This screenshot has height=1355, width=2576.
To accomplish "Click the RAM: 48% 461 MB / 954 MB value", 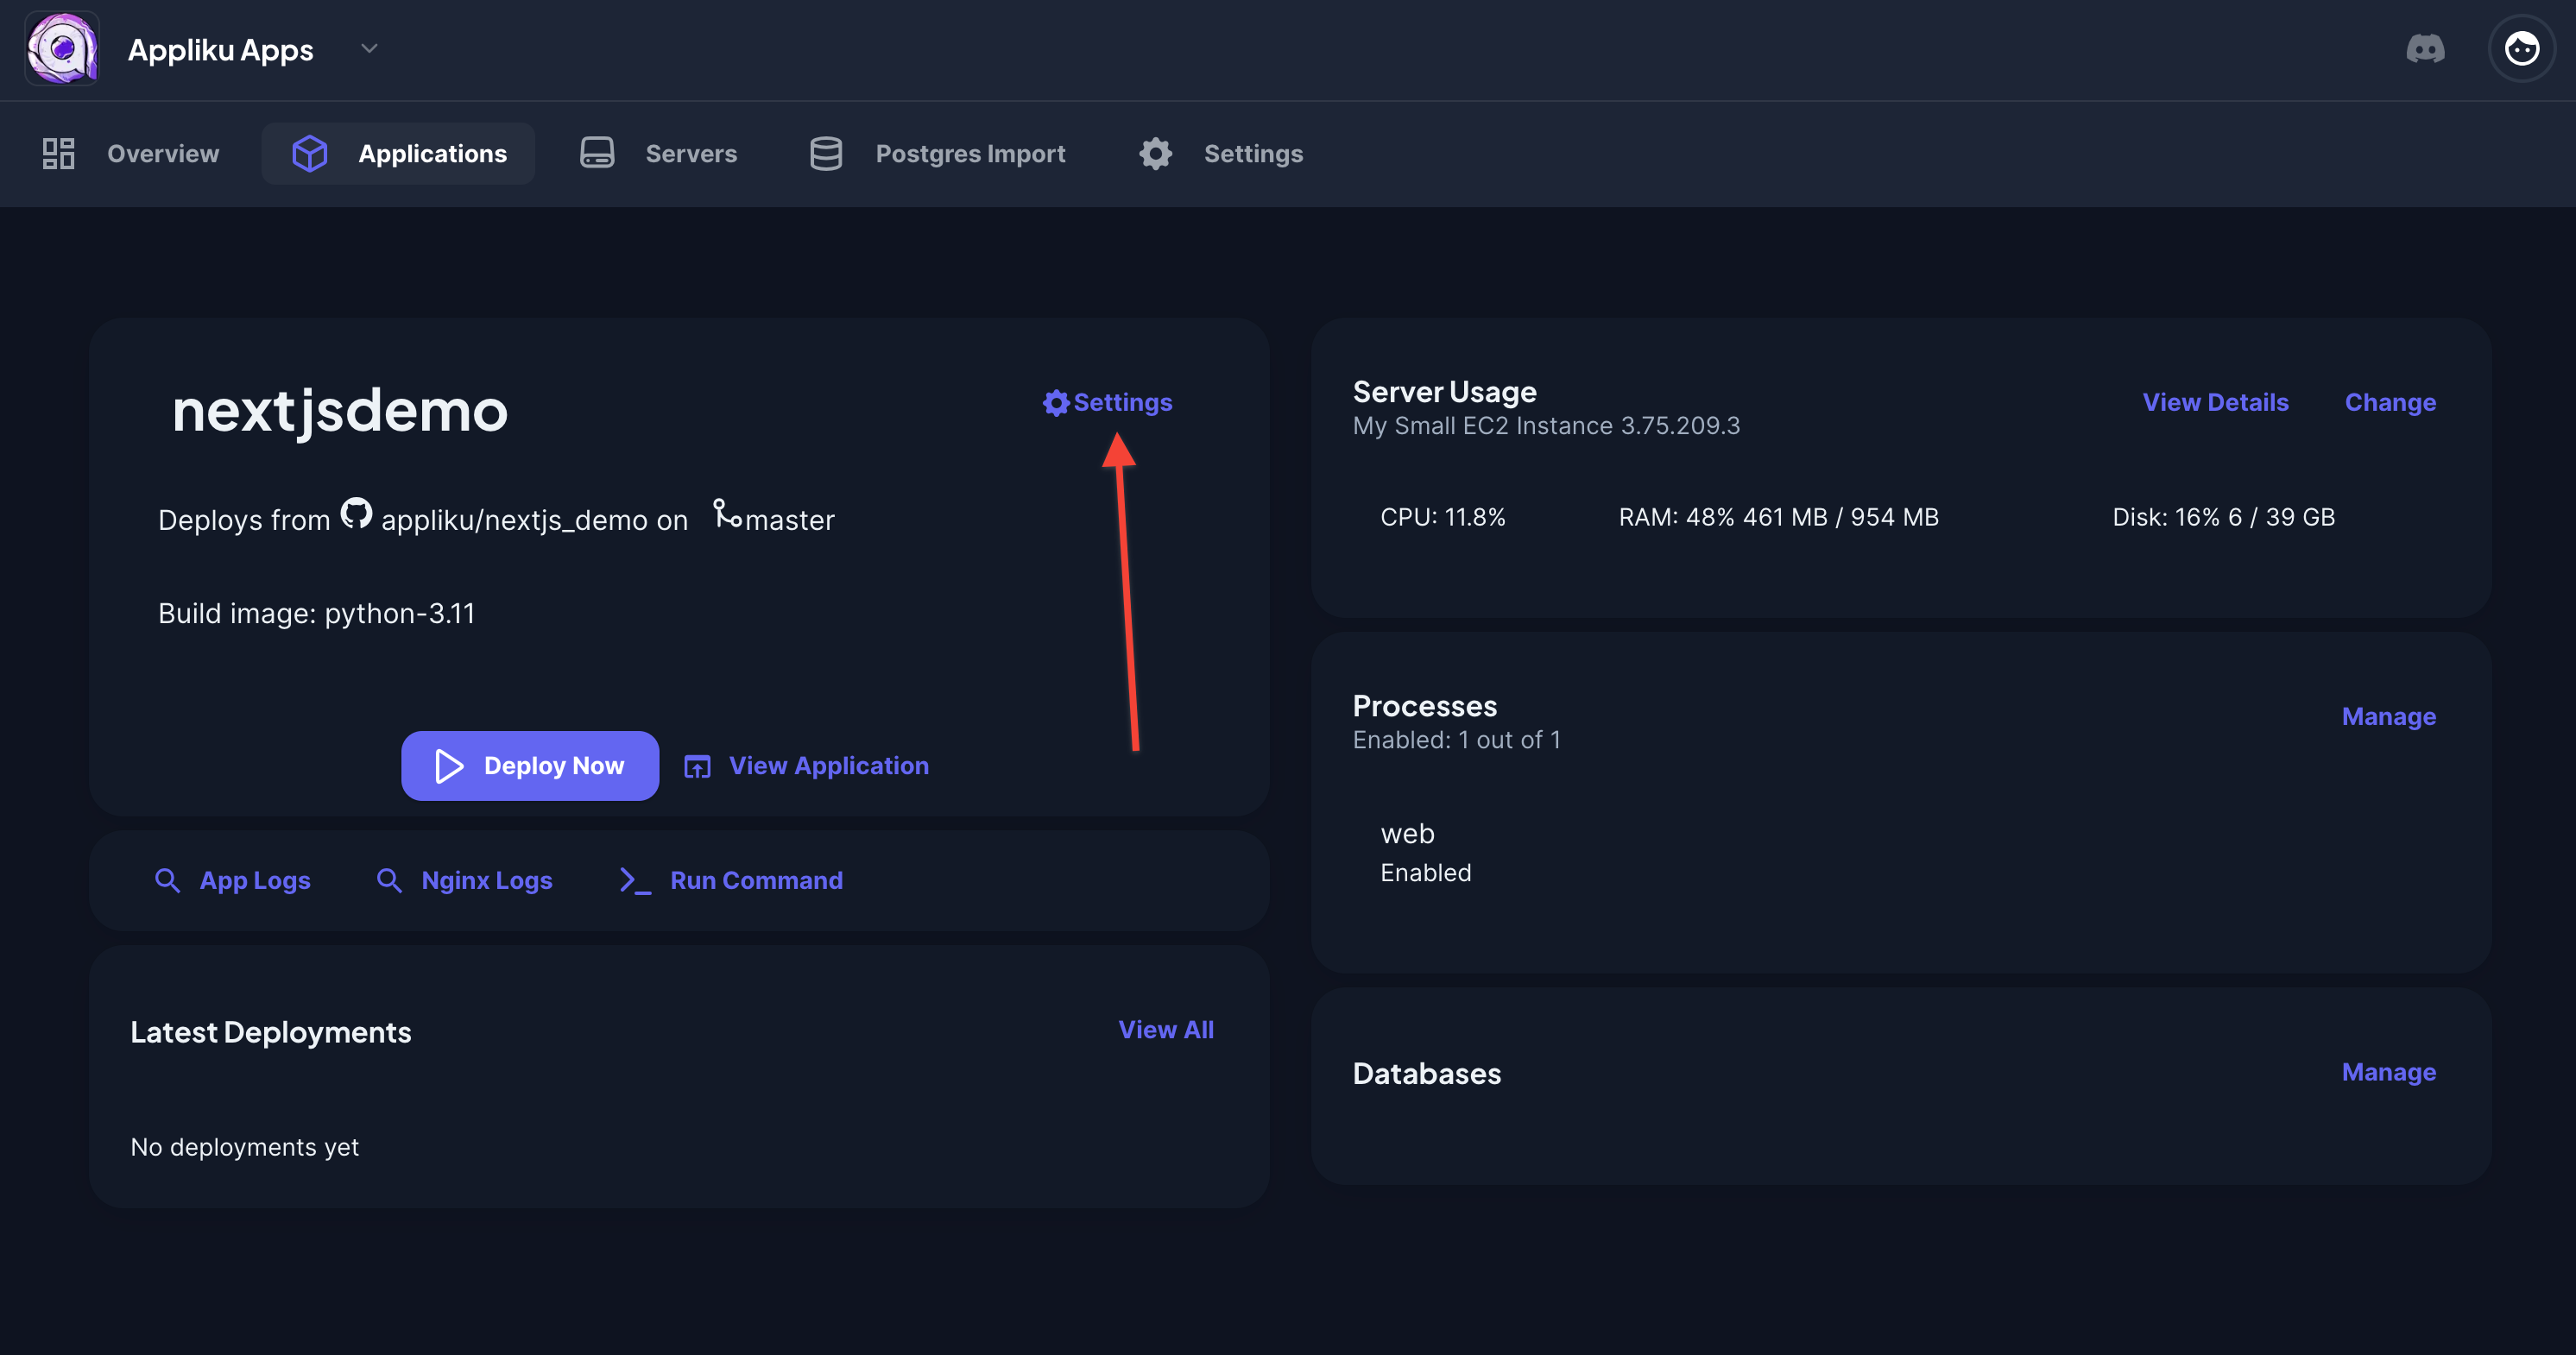I will 1778,517.
